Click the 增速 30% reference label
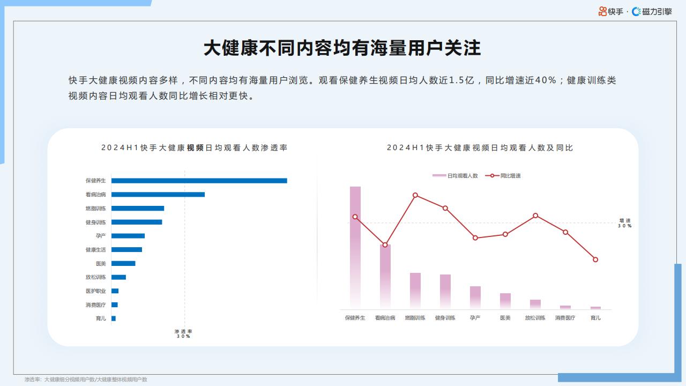This screenshot has height=386, width=686. (625, 223)
